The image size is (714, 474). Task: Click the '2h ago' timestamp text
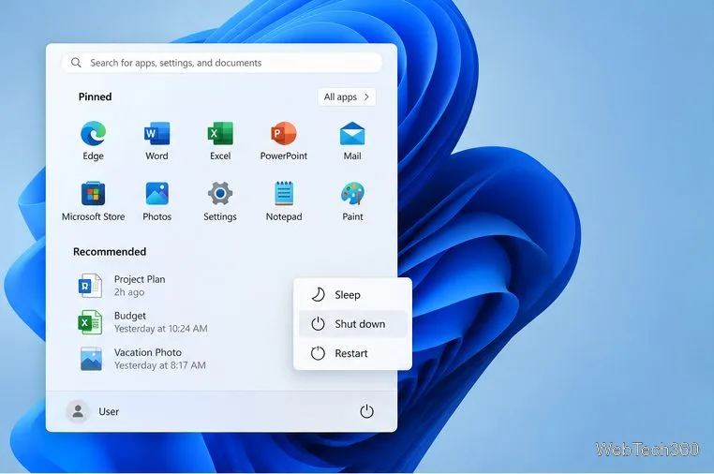(129, 292)
